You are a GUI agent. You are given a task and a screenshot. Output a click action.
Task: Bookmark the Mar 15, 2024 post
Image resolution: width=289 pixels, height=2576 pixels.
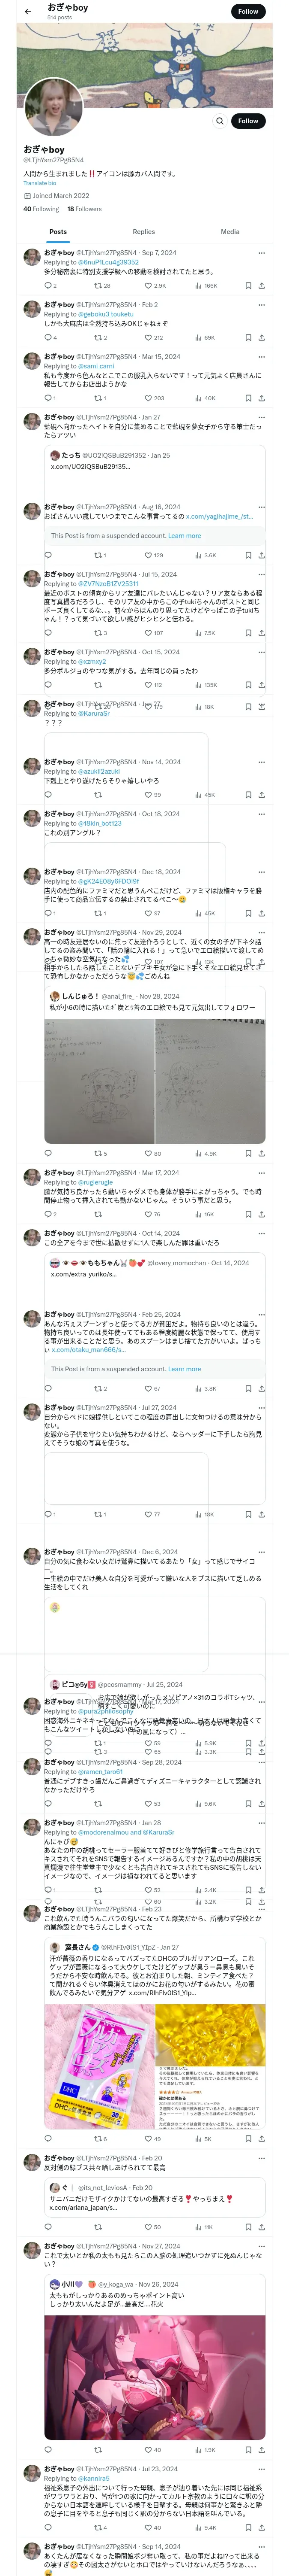click(x=247, y=398)
